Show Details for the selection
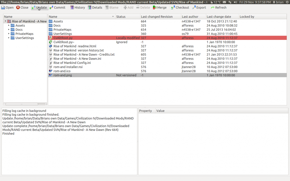Viewport: 290px width, 181px height. pos(95,8)
